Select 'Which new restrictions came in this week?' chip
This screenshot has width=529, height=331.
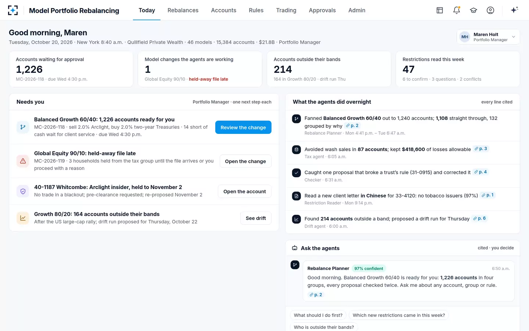click(399, 315)
